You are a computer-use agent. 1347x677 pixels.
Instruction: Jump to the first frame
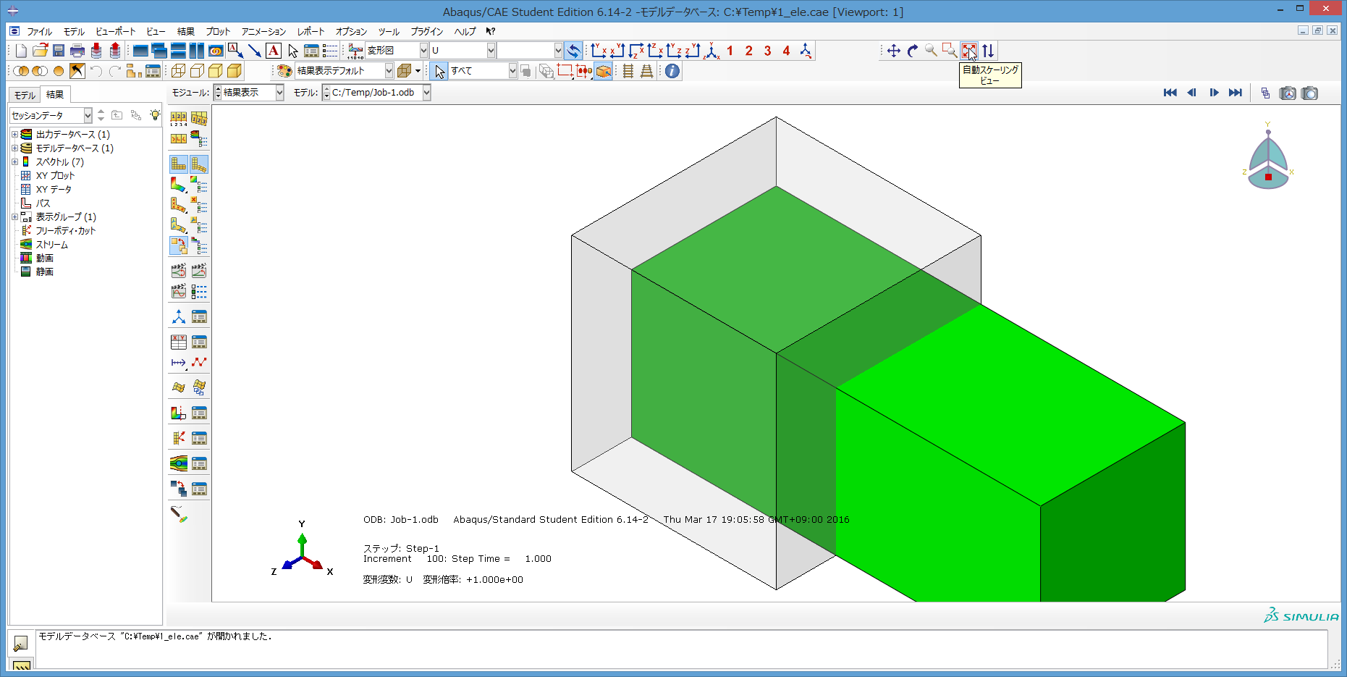[x=1170, y=93]
